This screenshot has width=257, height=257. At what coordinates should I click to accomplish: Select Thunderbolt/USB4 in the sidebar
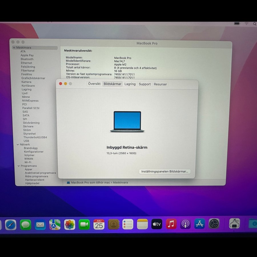point(35,137)
